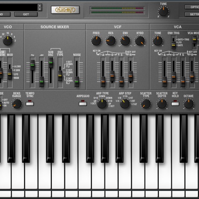Click the VCA release (R) slider
The height and width of the screenshot is (199, 199).
coord(192,76)
